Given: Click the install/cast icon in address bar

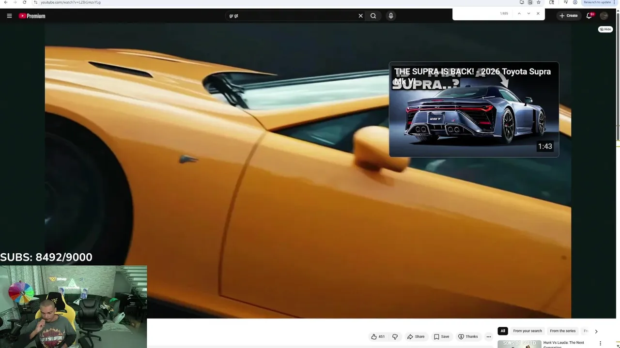Looking at the screenshot, I should [x=522, y=2].
